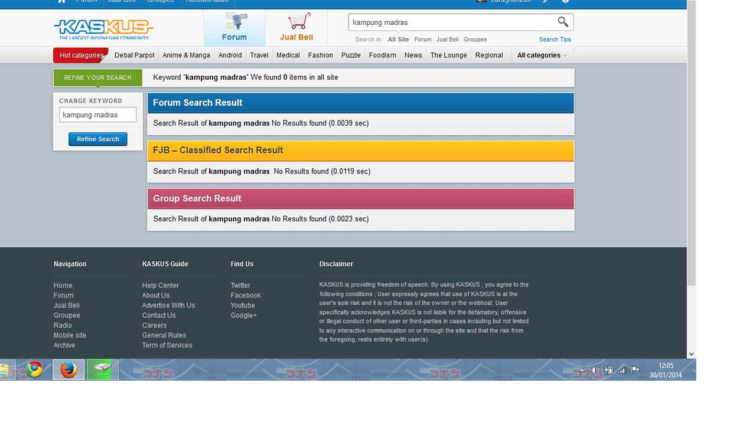756x425 pixels.
Task: Click the vertical scrollbar down arrow
Action: point(692,354)
